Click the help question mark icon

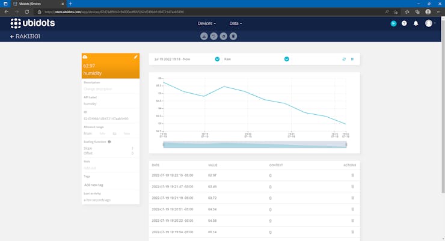tap(404, 23)
